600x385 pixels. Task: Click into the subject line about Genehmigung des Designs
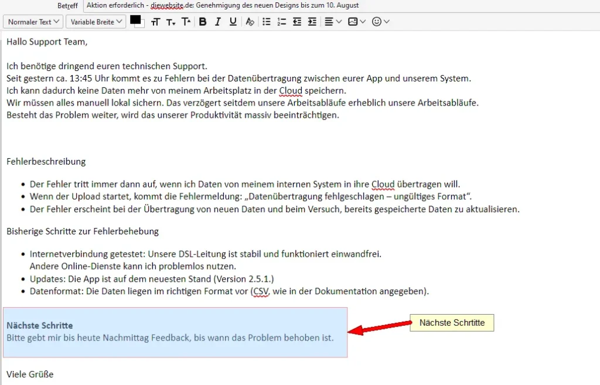coord(223,5)
